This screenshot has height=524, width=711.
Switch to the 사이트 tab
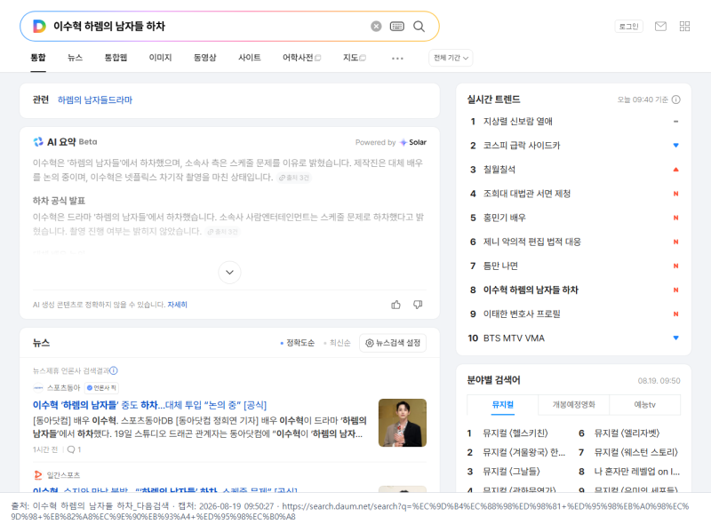point(250,58)
